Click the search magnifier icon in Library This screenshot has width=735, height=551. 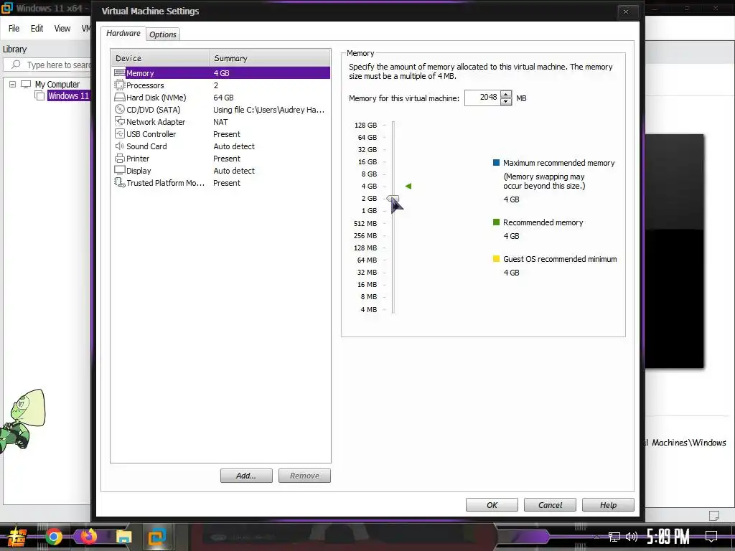16,64
